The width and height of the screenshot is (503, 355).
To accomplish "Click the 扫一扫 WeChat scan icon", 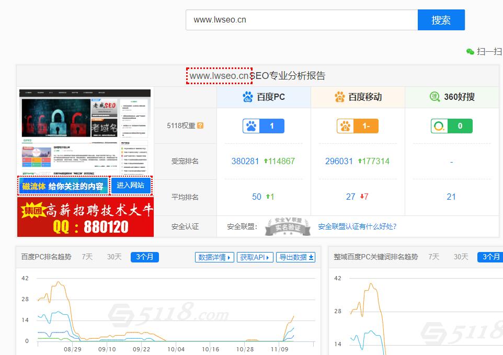I will click(470, 51).
